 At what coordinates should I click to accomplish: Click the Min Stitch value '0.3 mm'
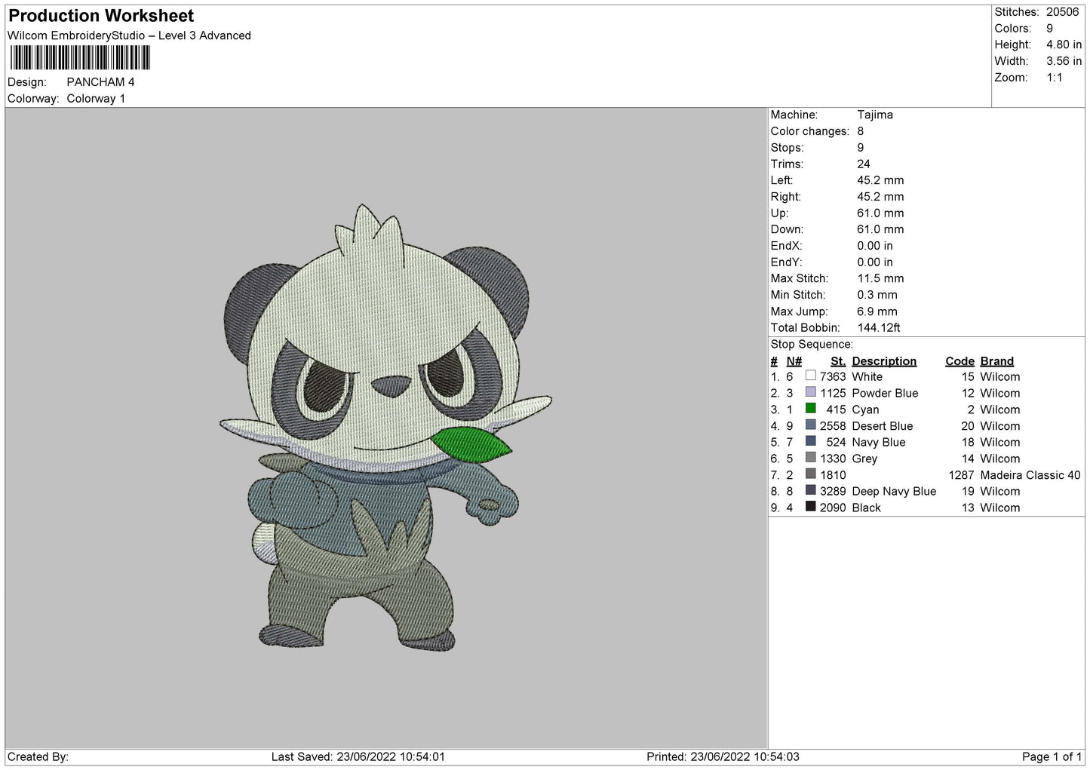coord(877,295)
